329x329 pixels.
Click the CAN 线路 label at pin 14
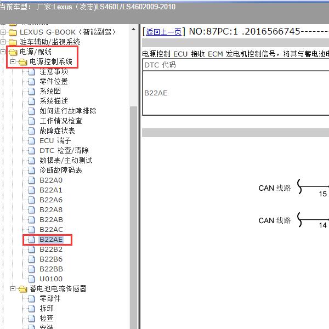(x=275, y=220)
